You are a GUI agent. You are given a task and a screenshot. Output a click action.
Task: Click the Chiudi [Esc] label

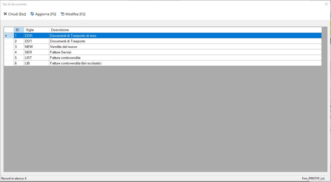point(17,14)
